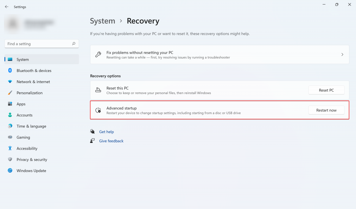Screen dimensions: 356x209
Task: Open Fix problems without resetting your PC
Action: pos(220,55)
